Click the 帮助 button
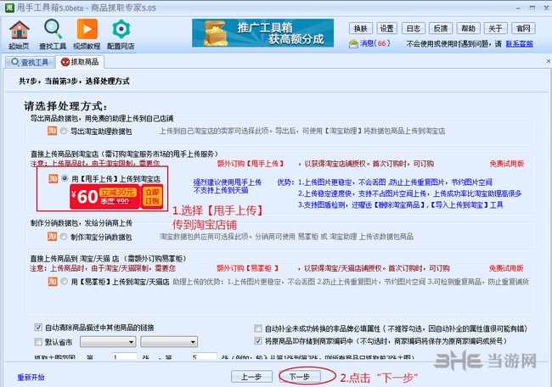 [x=468, y=28]
